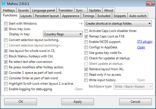Switch to the Layouts tab

pos(26,16)
